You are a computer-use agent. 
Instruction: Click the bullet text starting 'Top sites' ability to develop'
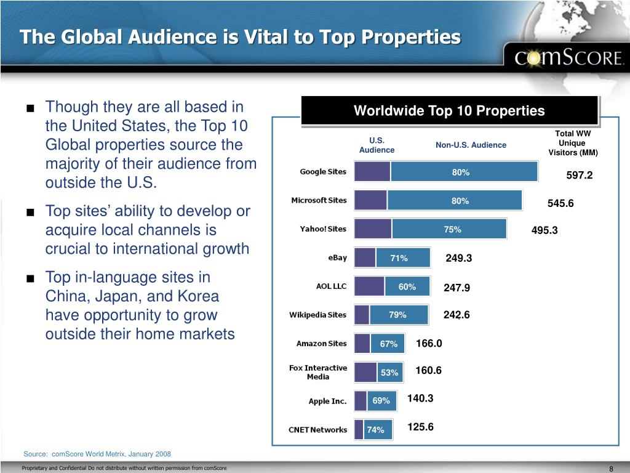point(148,230)
